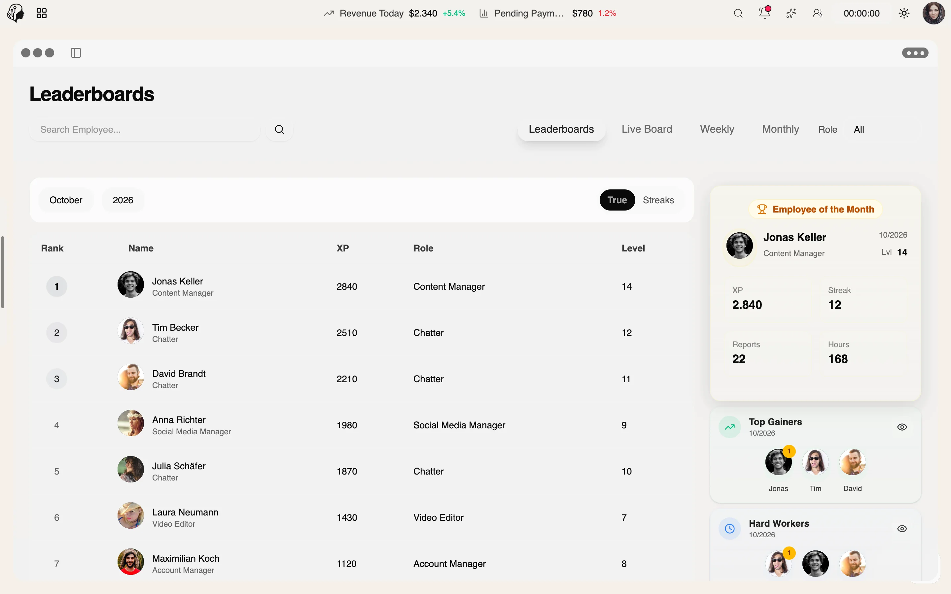Open the top bar search icon

point(738,13)
